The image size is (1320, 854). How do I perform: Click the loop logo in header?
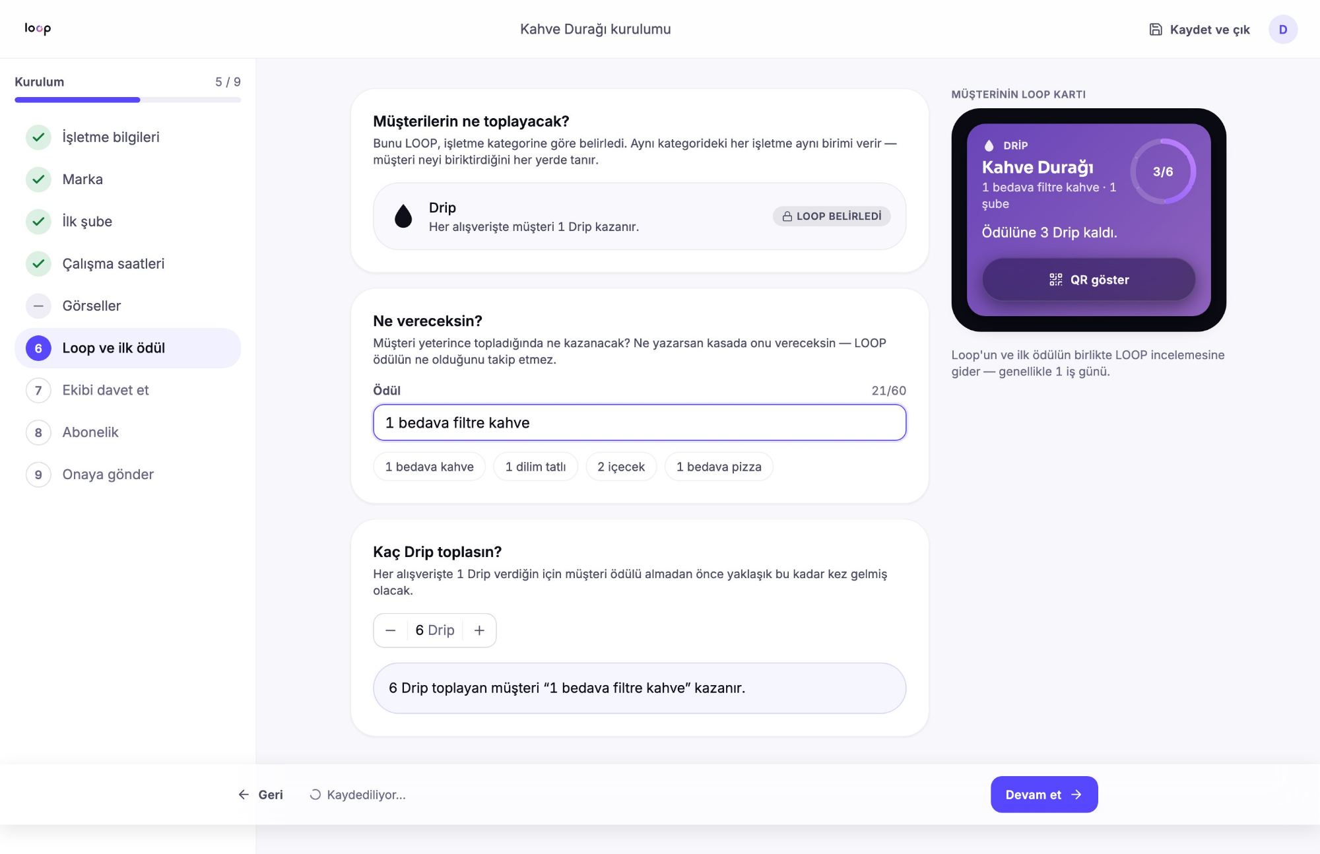click(38, 28)
